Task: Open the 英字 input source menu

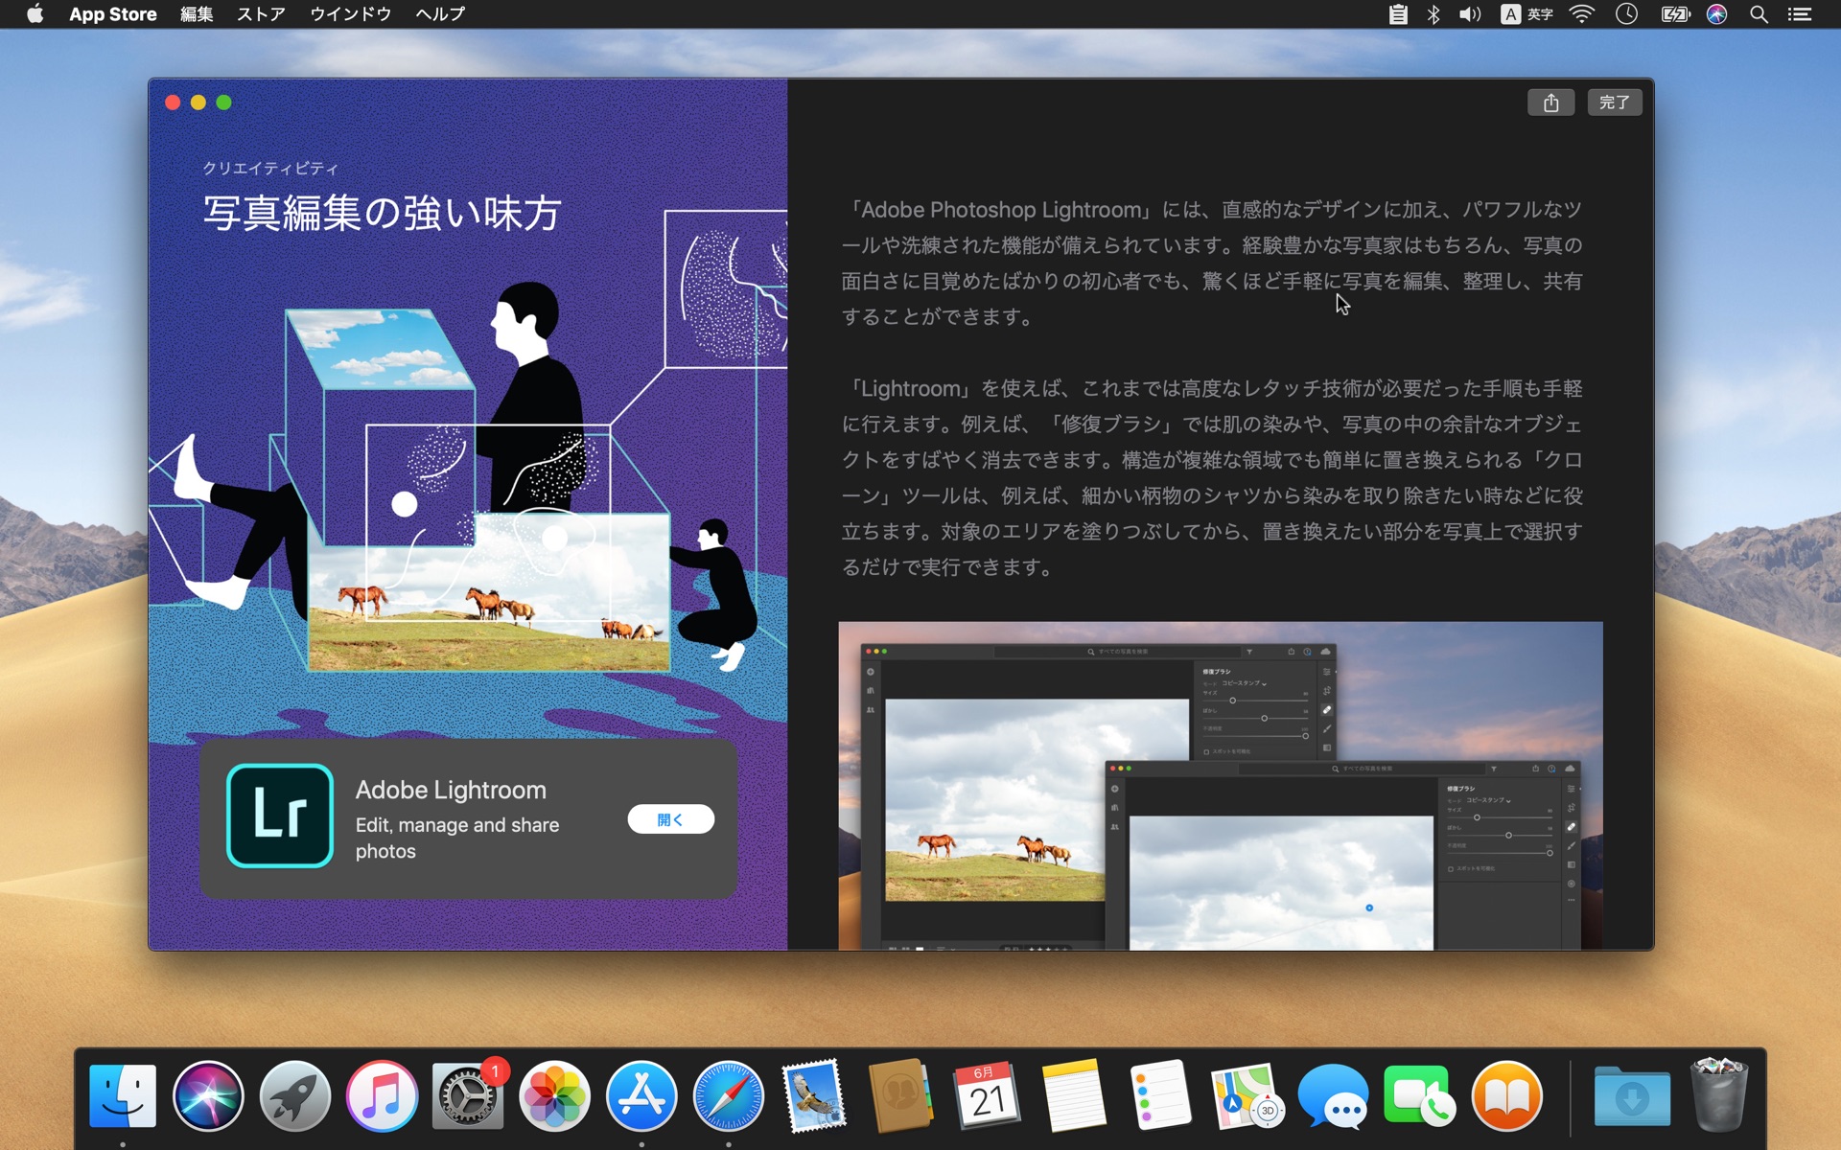Action: tap(1527, 13)
